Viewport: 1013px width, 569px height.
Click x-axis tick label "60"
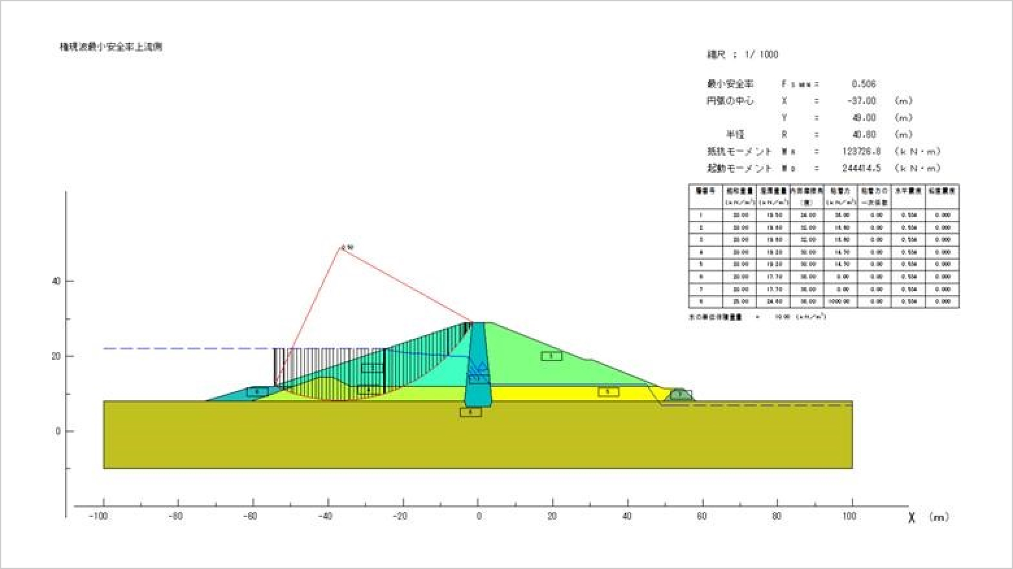[702, 516]
